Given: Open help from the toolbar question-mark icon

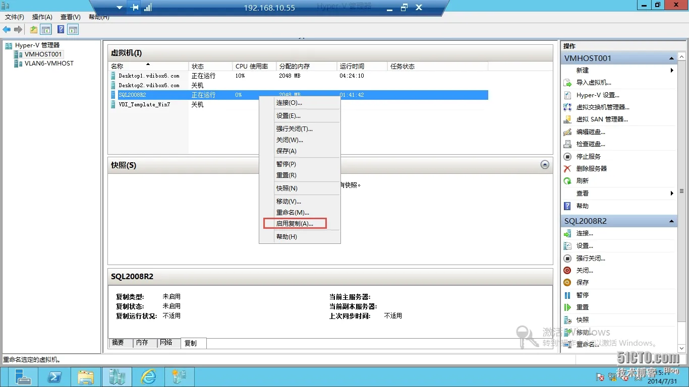Looking at the screenshot, I should pyautogui.click(x=61, y=30).
